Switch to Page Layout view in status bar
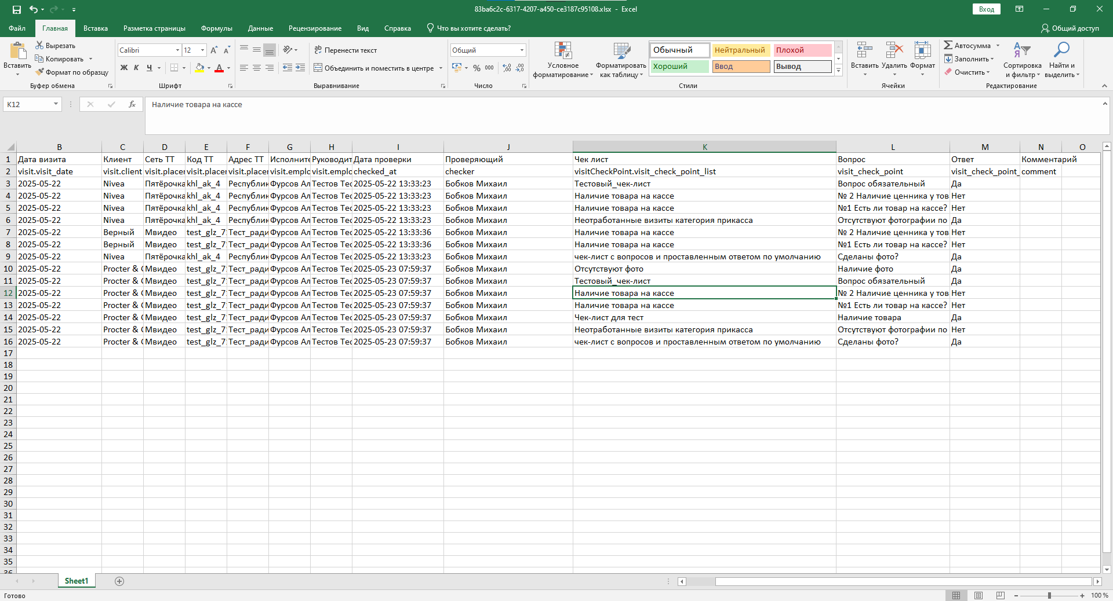 [979, 595]
